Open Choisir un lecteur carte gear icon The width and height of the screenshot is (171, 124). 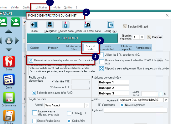pos(87,25)
